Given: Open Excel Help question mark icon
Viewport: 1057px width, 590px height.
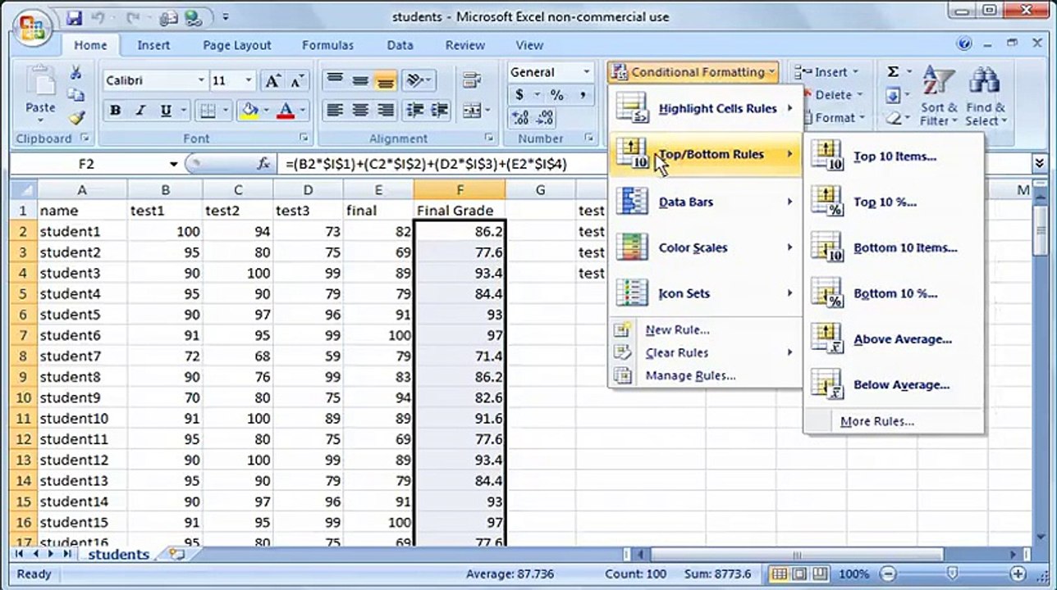Looking at the screenshot, I should (965, 44).
